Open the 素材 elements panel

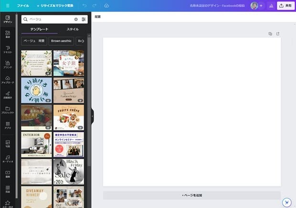(8, 35)
